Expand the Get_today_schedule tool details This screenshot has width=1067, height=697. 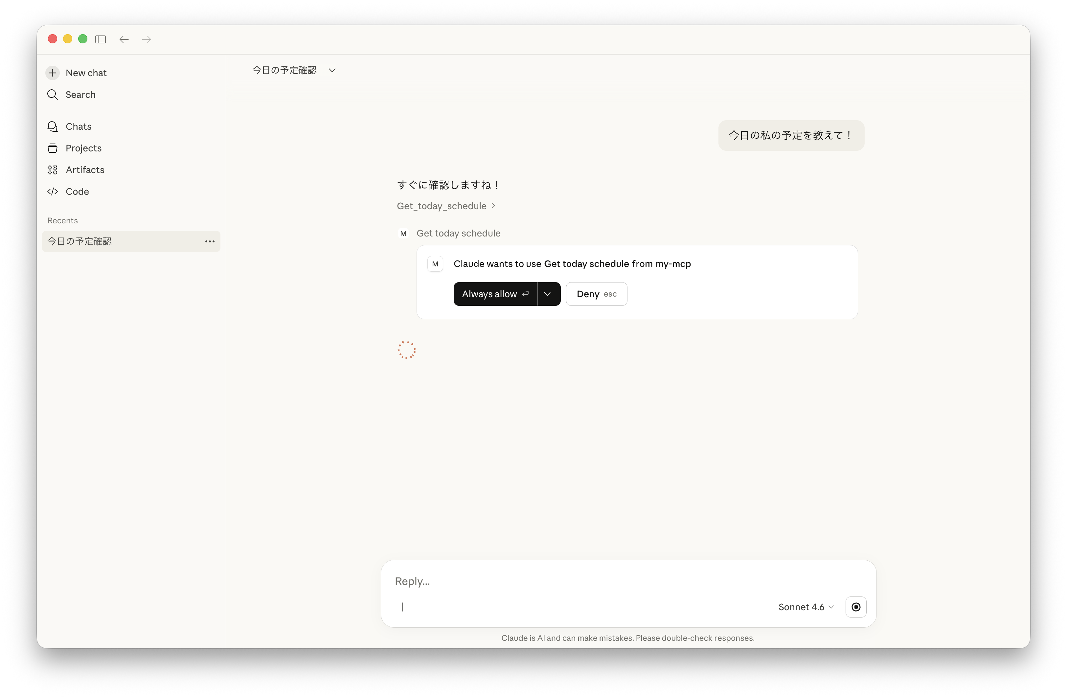pyautogui.click(x=446, y=206)
